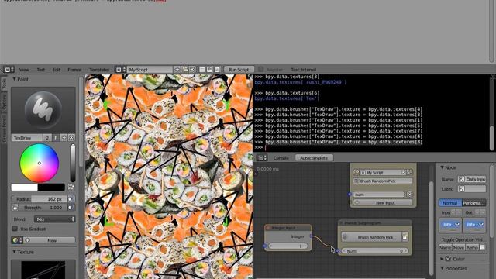Select the Normal execution mode
This screenshot has height=279, width=496.
450,203
